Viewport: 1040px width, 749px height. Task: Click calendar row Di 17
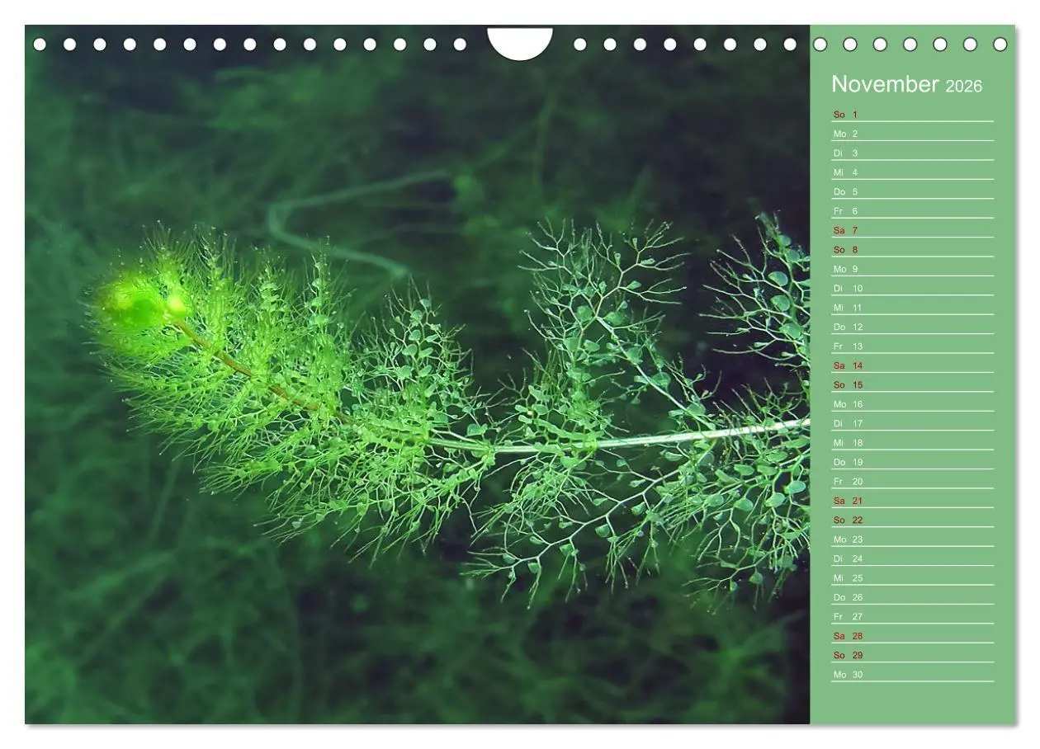tap(912, 424)
